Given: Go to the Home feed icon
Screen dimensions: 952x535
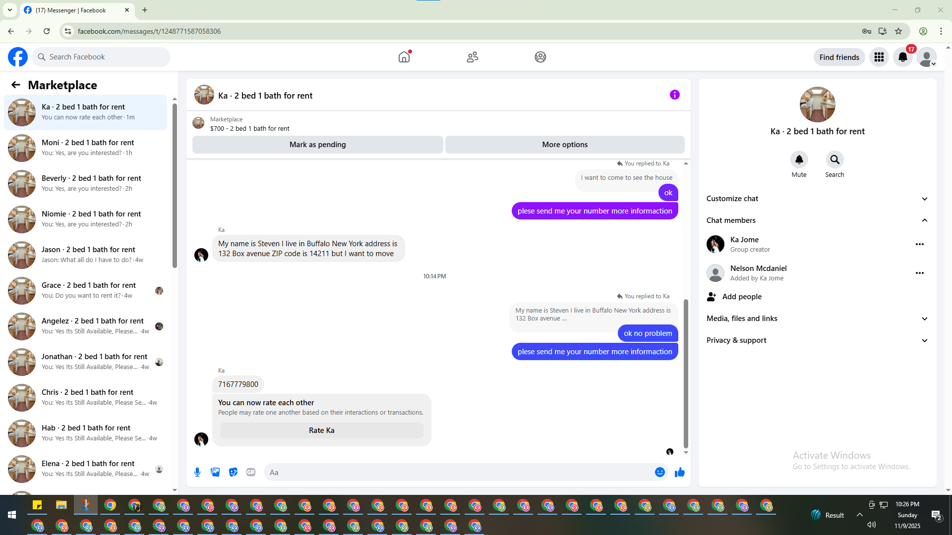Looking at the screenshot, I should coord(404,57).
